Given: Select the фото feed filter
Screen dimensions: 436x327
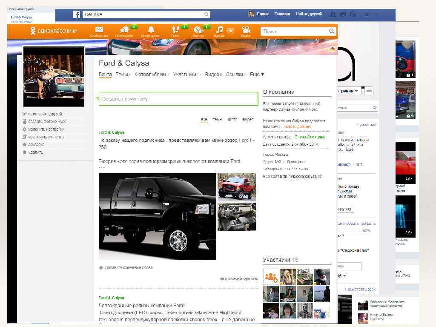Looking at the screenshot, I should click(x=232, y=119).
